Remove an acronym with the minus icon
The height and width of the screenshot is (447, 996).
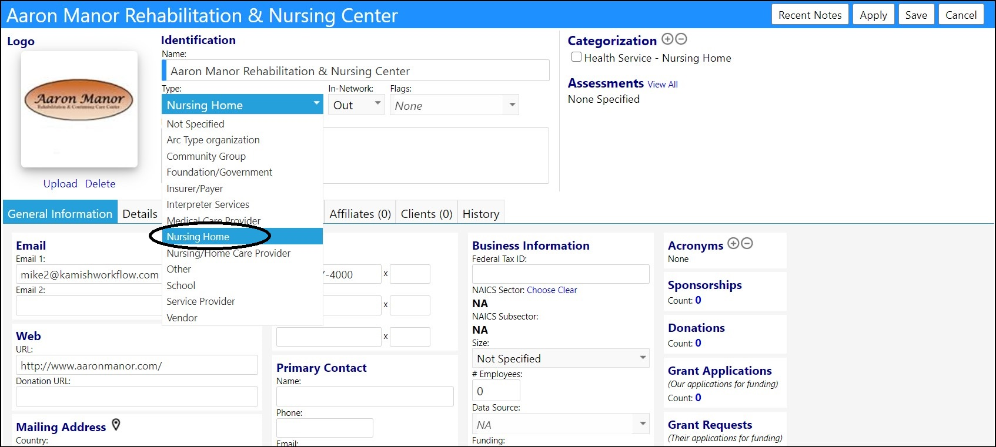pos(747,244)
